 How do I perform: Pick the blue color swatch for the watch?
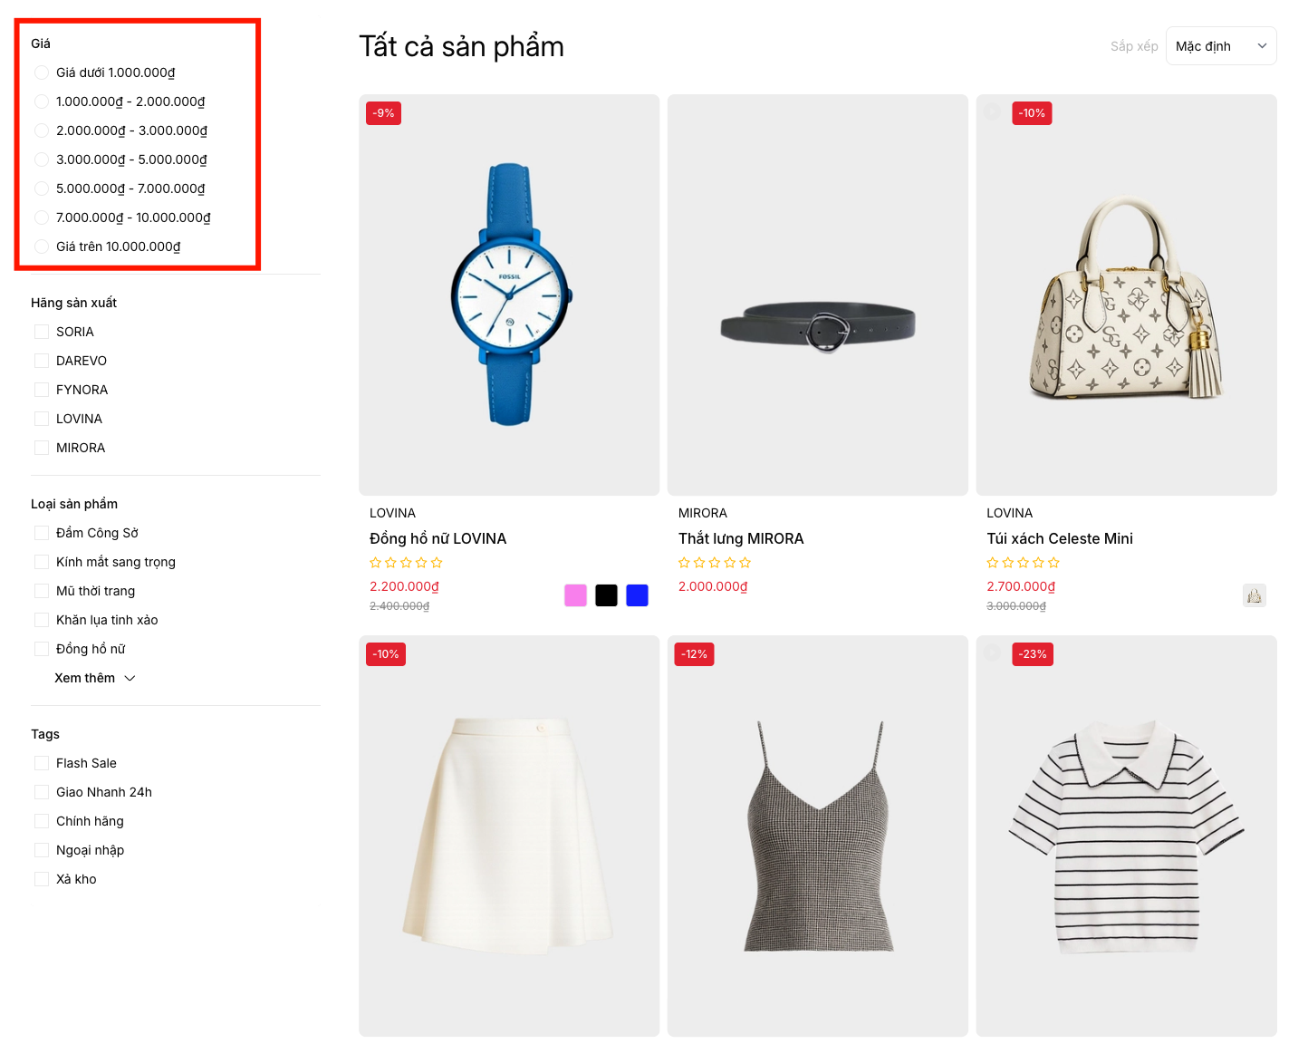coord(637,595)
